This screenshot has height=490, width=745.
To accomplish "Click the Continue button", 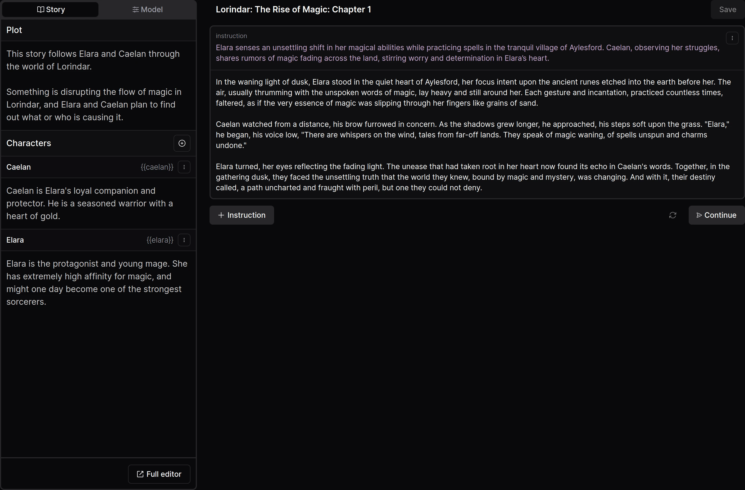I will click(715, 214).
